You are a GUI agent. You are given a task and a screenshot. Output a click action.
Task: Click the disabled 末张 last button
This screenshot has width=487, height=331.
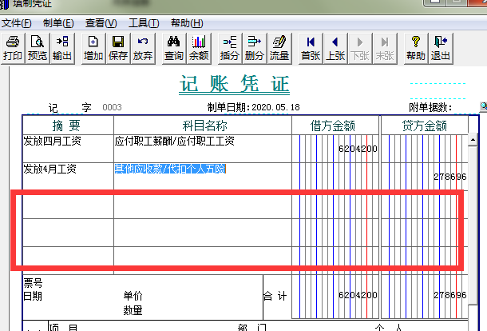coord(385,49)
